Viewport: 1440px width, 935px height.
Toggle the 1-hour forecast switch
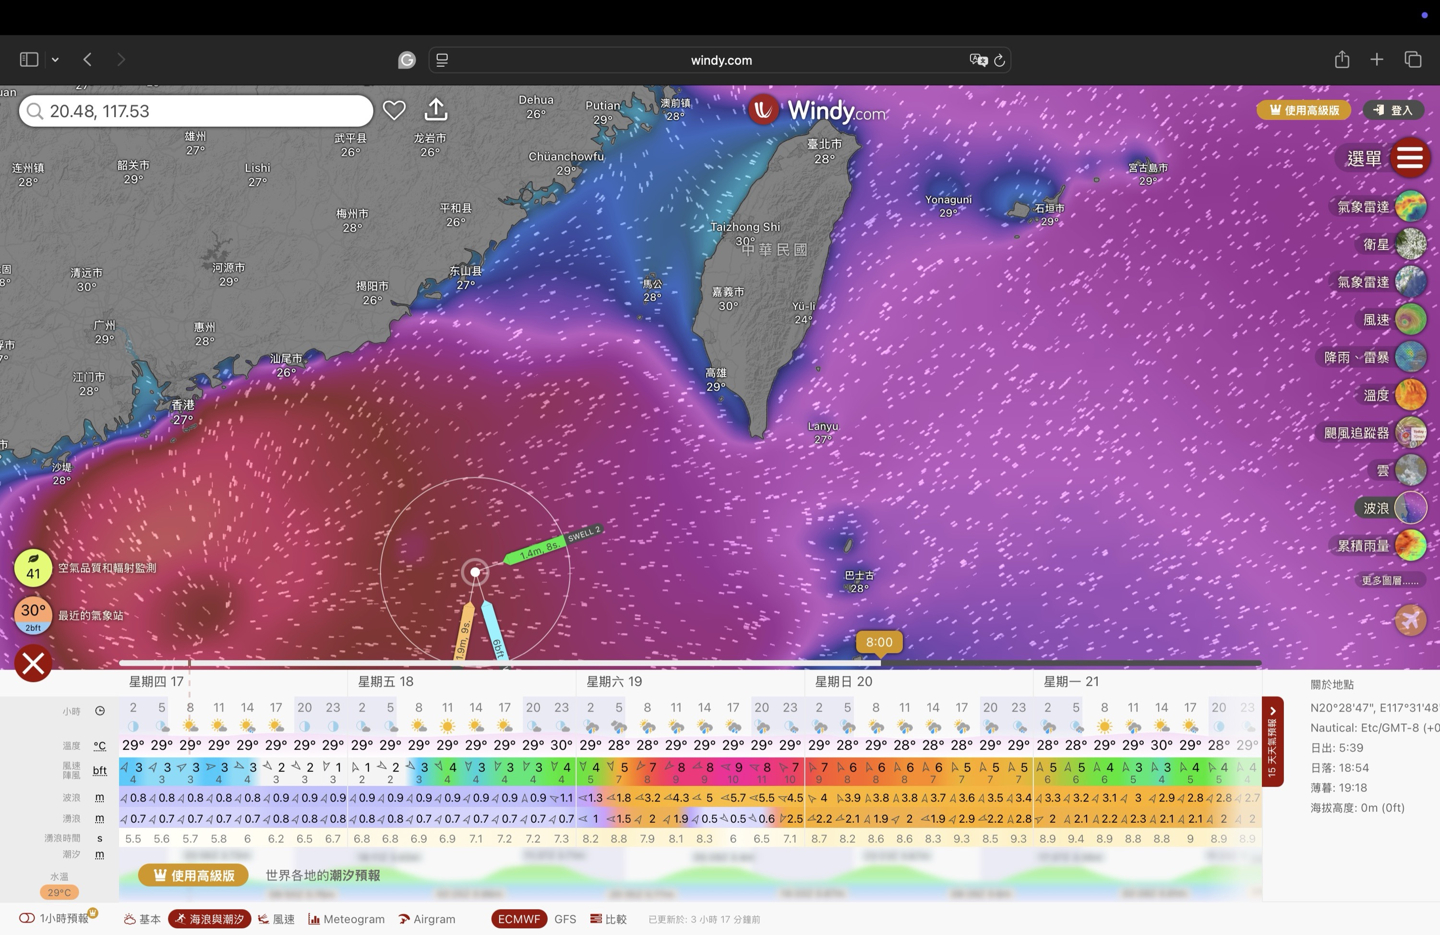(x=27, y=918)
